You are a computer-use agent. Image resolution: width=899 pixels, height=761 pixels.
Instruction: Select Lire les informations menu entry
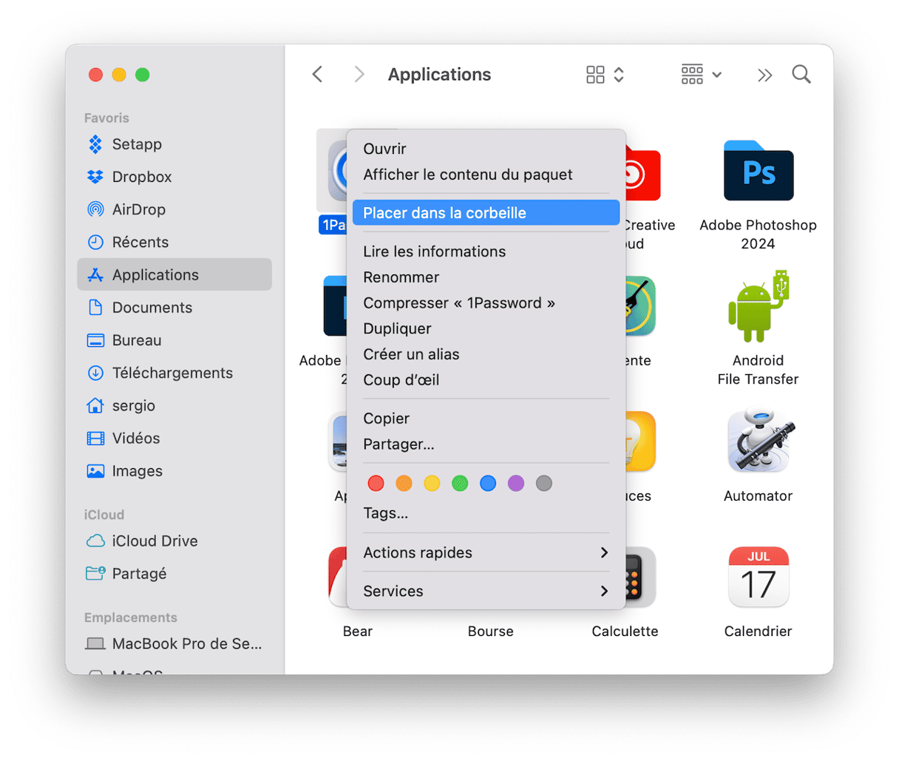coord(434,251)
